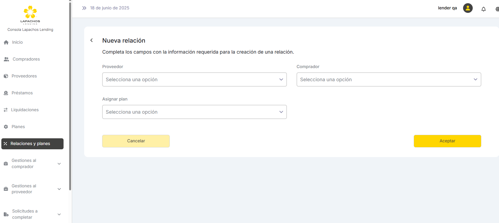499x223 pixels.
Task: Open the Comprador dropdown
Action: click(x=389, y=80)
